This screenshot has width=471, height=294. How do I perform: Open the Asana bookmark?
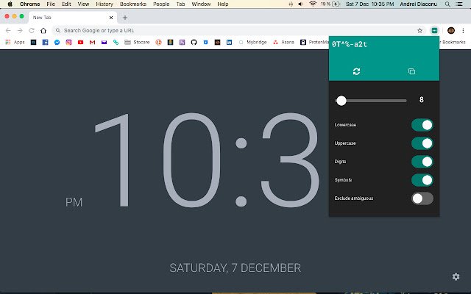point(283,43)
